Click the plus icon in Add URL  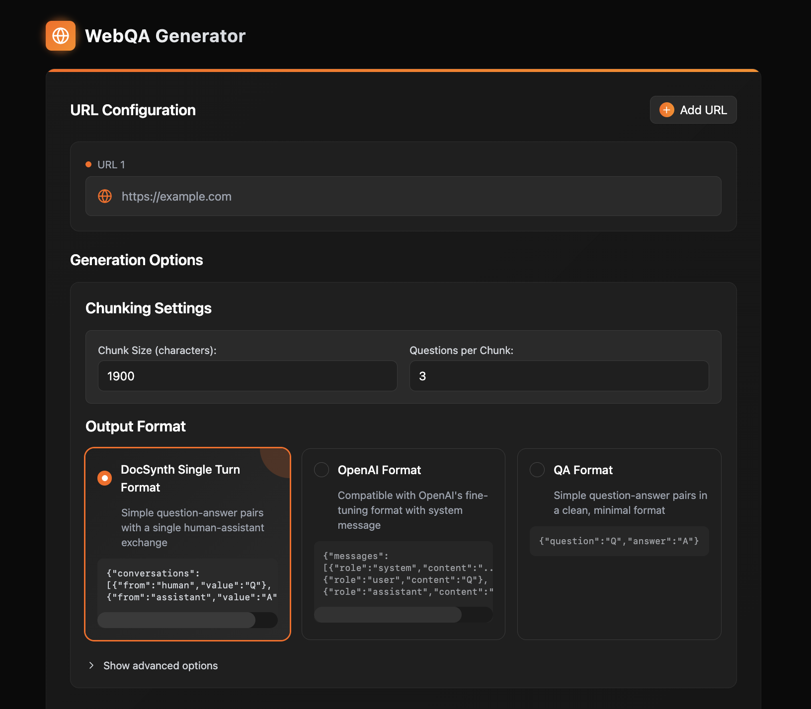point(667,110)
